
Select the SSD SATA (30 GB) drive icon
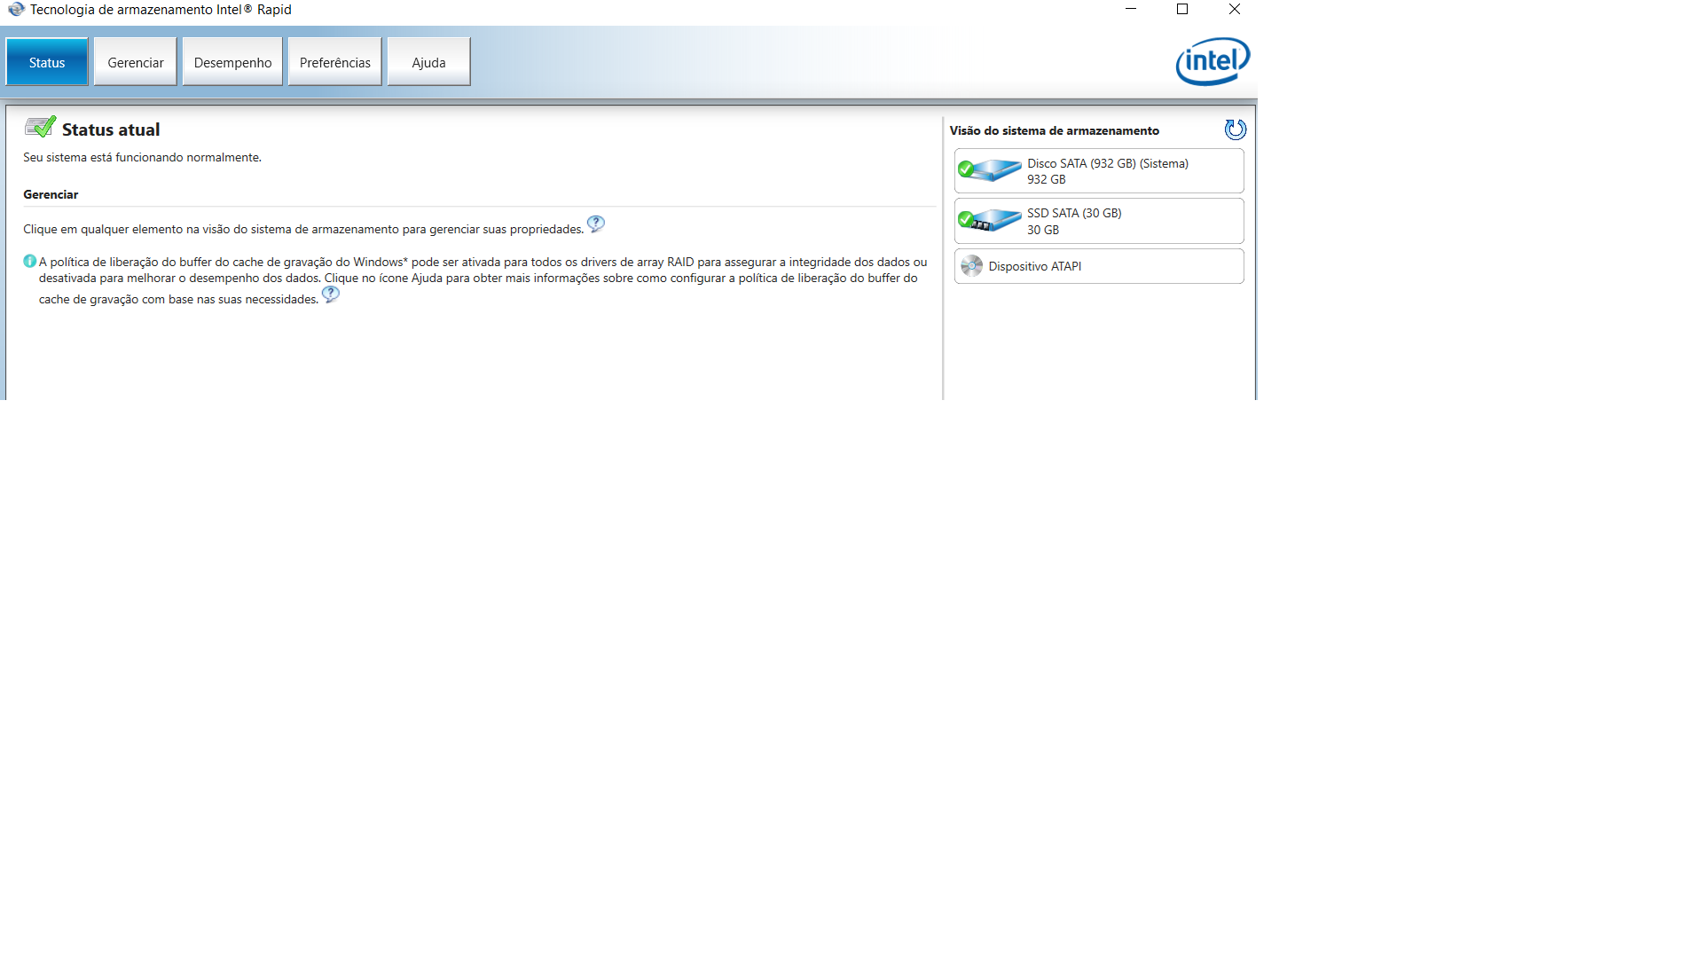(990, 220)
